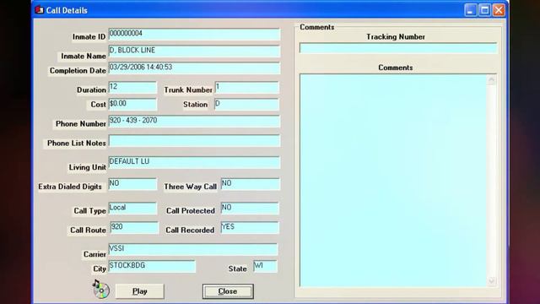Viewport: 540px width, 304px height.
Task: Close the window with the red X
Action: coord(499,10)
